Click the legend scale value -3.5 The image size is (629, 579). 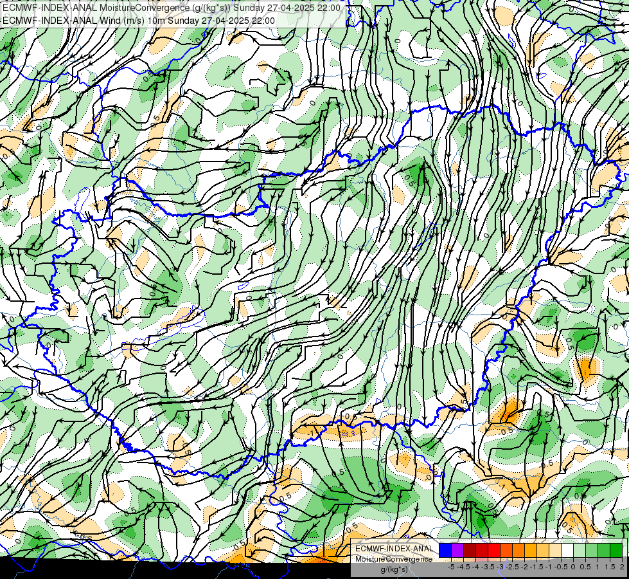(x=488, y=567)
